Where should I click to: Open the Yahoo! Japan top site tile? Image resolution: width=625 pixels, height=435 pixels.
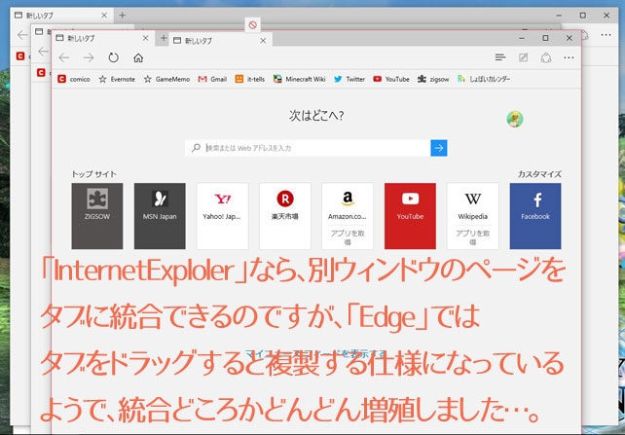222,216
